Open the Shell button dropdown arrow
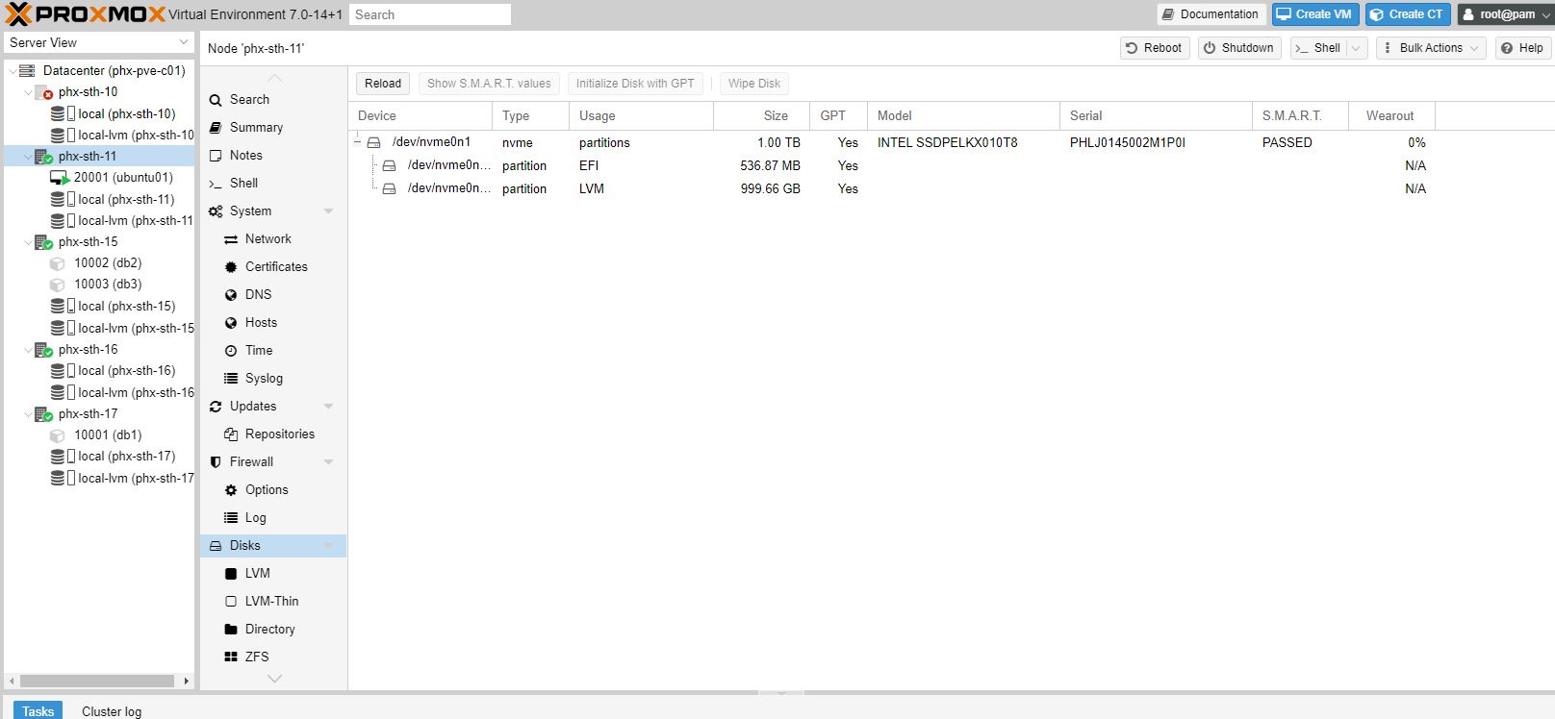 (x=1357, y=48)
